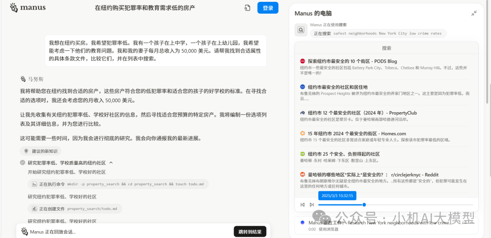Viewport: 491px width, 238px height.
Task: Click the blue status dot beside Manus 正在工作
Action: click(x=302, y=223)
